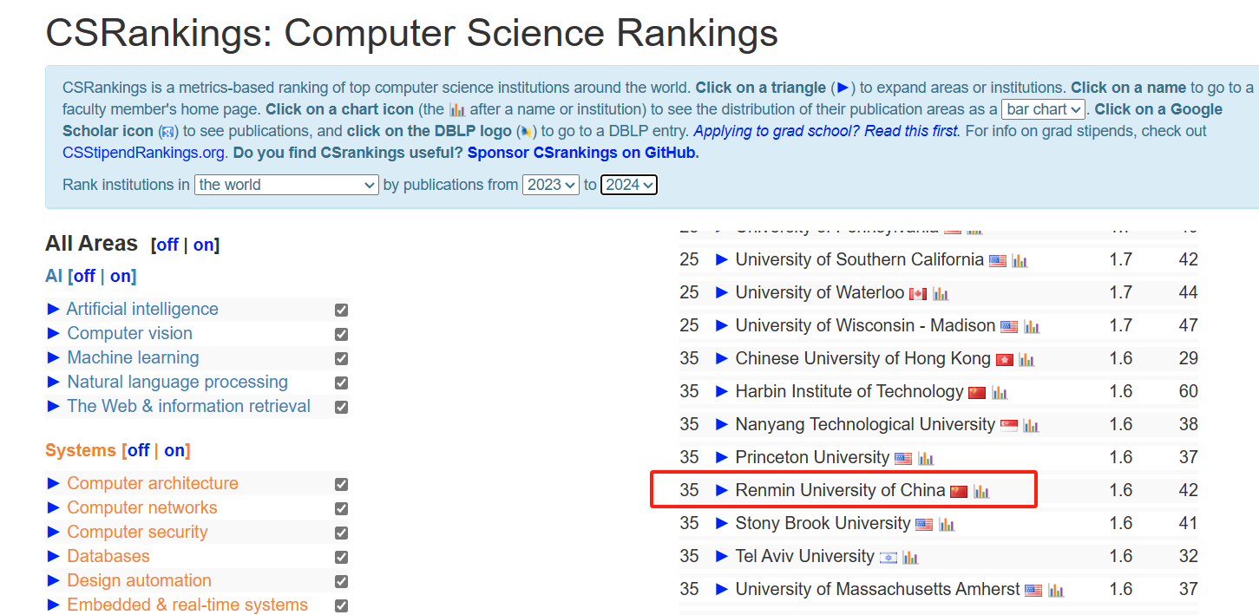This screenshot has height=615, width=1259.
Task: Expand Chinese University of Hong Kong faculty list
Action: [722, 358]
